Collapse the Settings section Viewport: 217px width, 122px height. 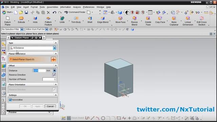click(x=56, y=95)
